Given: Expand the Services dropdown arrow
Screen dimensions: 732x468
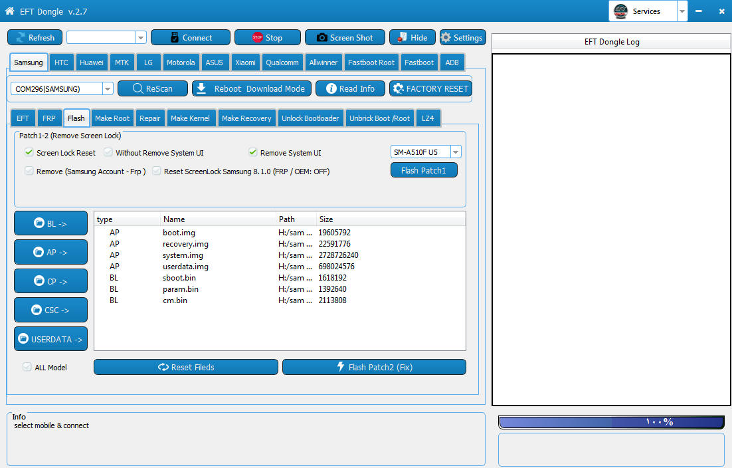Looking at the screenshot, I should tap(682, 11).
